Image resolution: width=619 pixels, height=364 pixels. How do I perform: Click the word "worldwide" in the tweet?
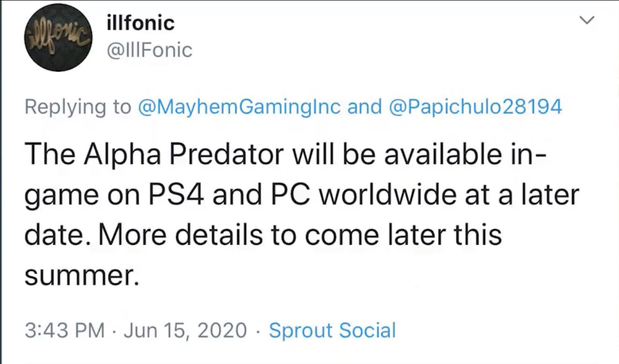408,196
